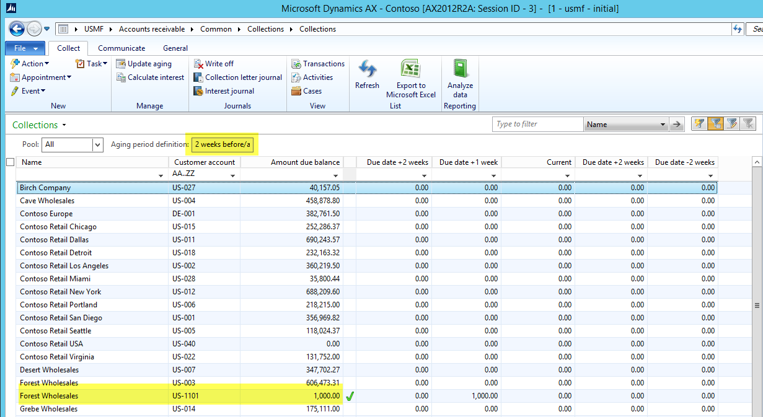Toggle the select-all checkbox beside Name header
Image resolution: width=763 pixels, height=417 pixels.
(10, 162)
